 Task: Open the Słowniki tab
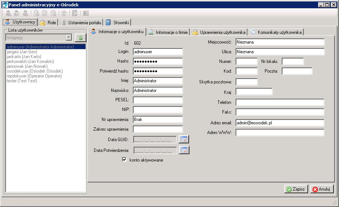(x=117, y=22)
